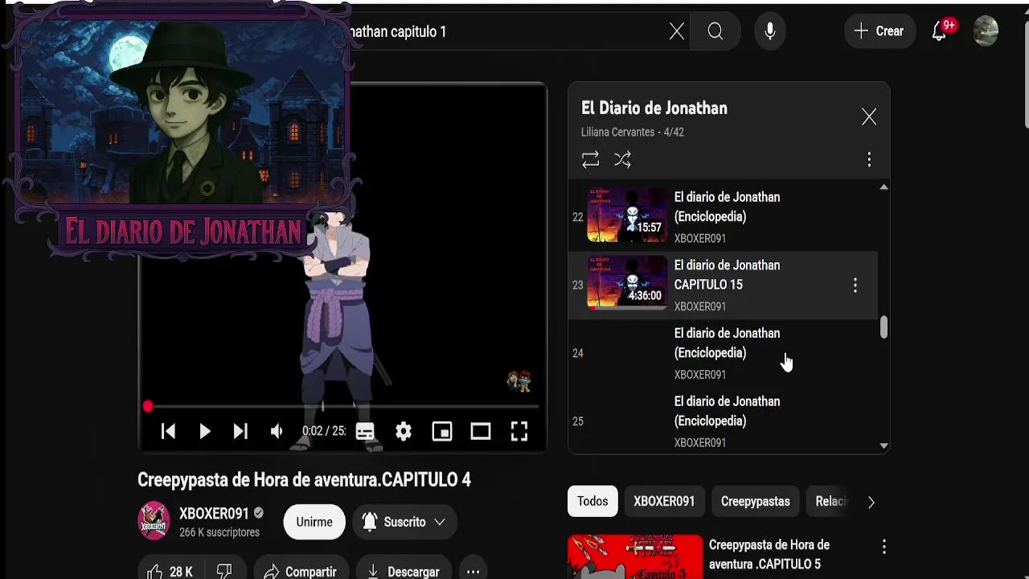The height and width of the screenshot is (579, 1029).
Task: Open the notifications bell
Action: [x=939, y=31]
